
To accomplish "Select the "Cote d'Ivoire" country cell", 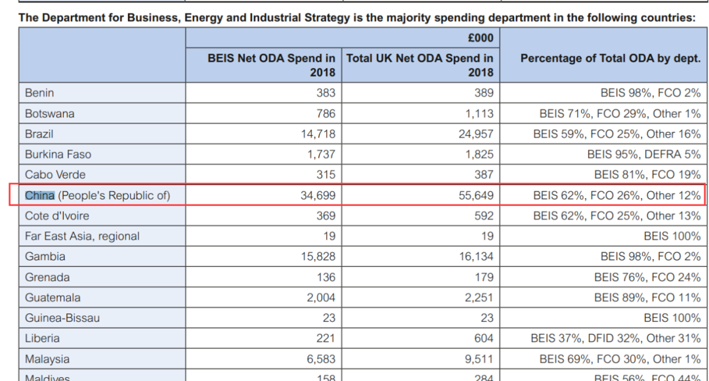I will coord(57,216).
